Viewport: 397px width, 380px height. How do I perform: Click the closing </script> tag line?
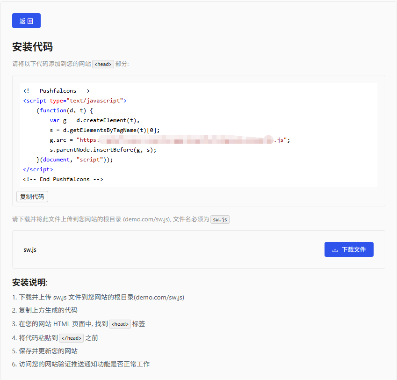(38, 169)
